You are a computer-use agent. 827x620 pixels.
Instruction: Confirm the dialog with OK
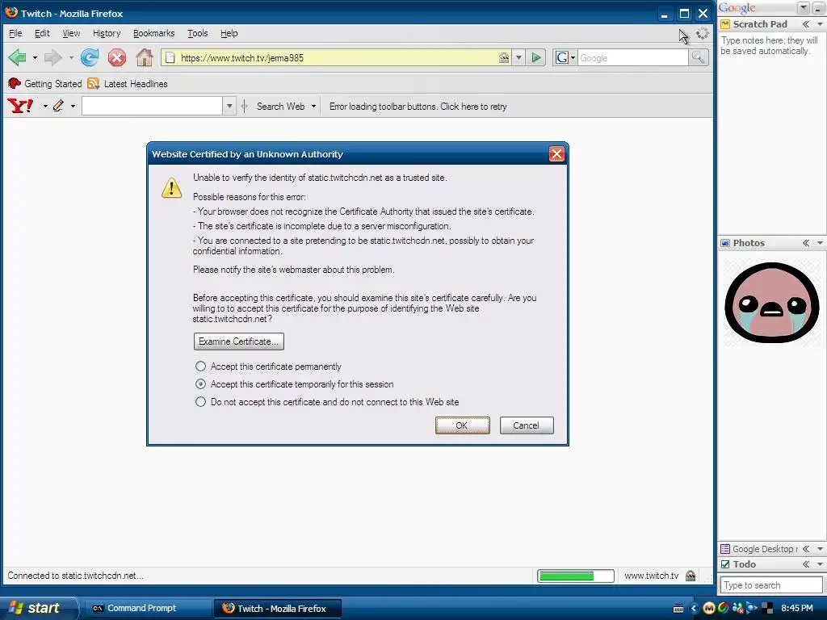coord(462,425)
